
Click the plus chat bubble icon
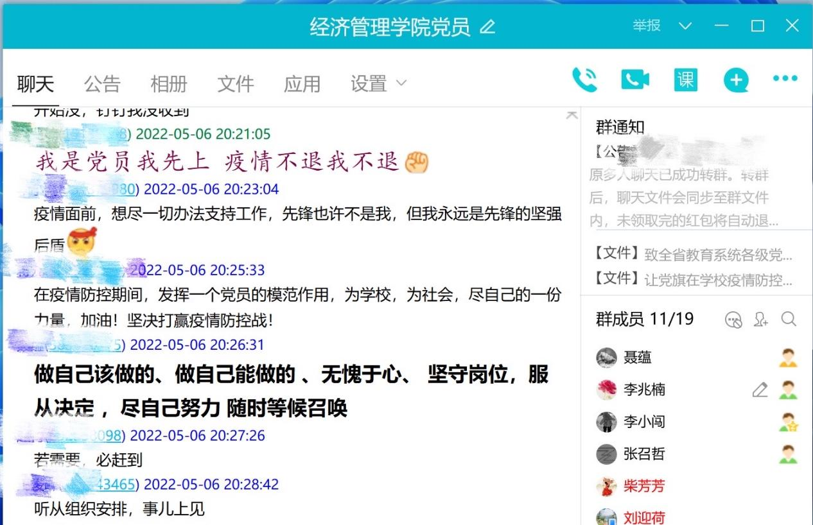736,80
